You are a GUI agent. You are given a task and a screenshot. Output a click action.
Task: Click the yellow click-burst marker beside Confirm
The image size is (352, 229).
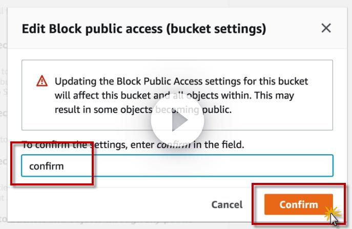[334, 211]
